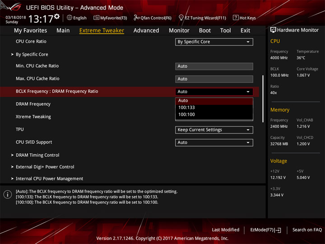Click Search on FAQ
The width and height of the screenshot is (325, 244).
[307, 230]
